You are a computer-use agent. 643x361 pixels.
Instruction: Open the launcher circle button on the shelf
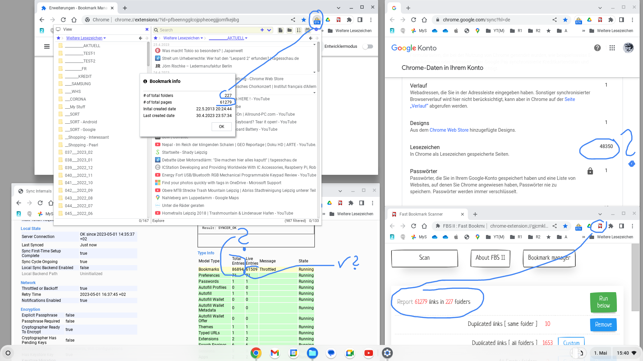8,353
